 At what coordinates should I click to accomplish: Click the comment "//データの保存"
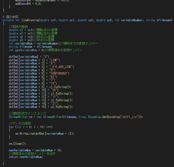coord(20,124)
